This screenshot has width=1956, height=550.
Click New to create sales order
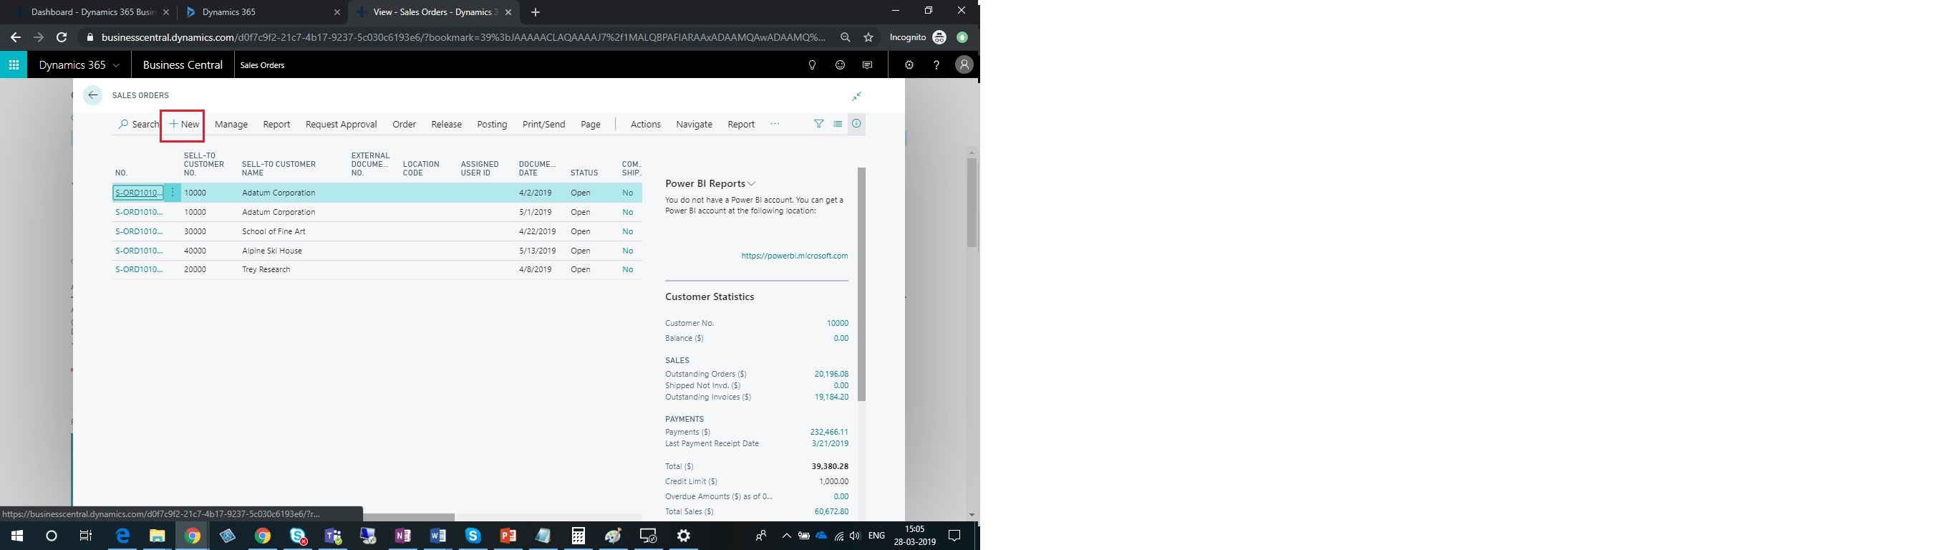[x=184, y=125]
